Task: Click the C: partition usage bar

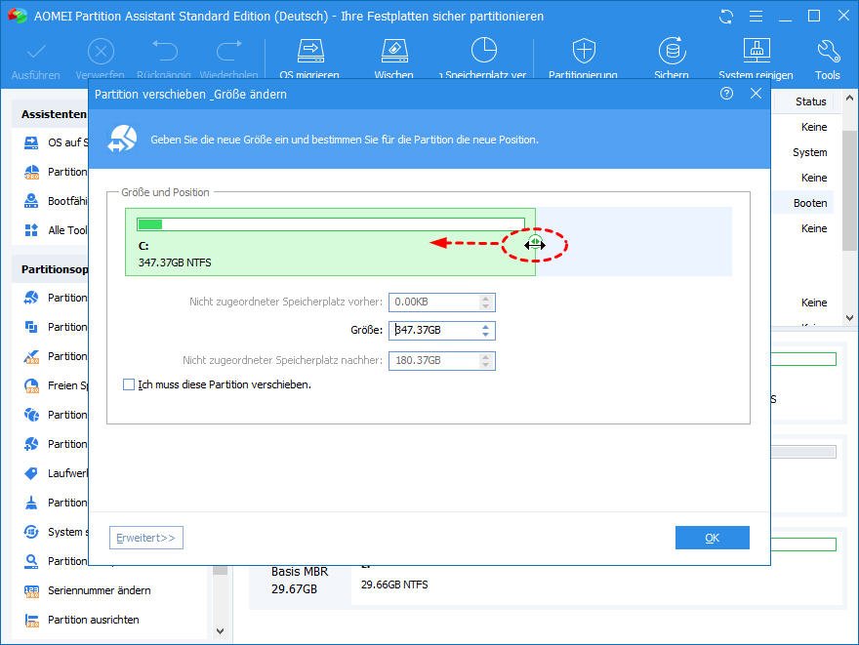Action: click(331, 223)
